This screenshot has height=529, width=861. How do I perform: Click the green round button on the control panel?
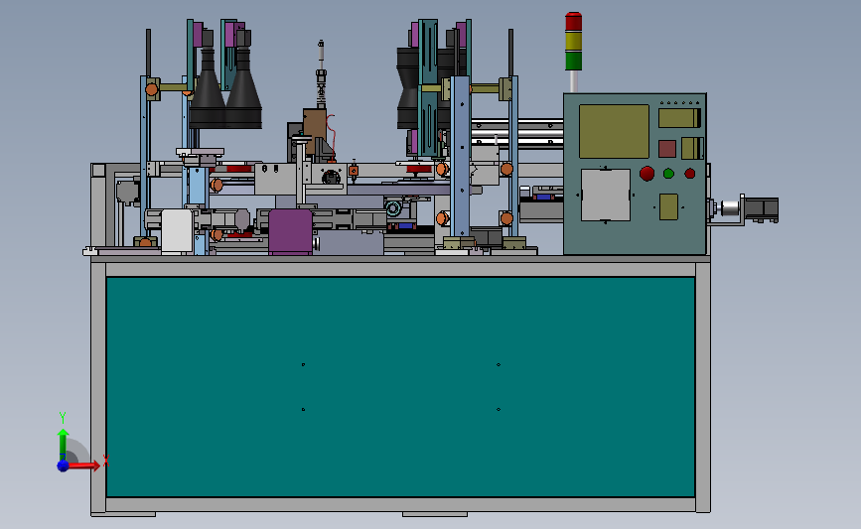coord(668,174)
